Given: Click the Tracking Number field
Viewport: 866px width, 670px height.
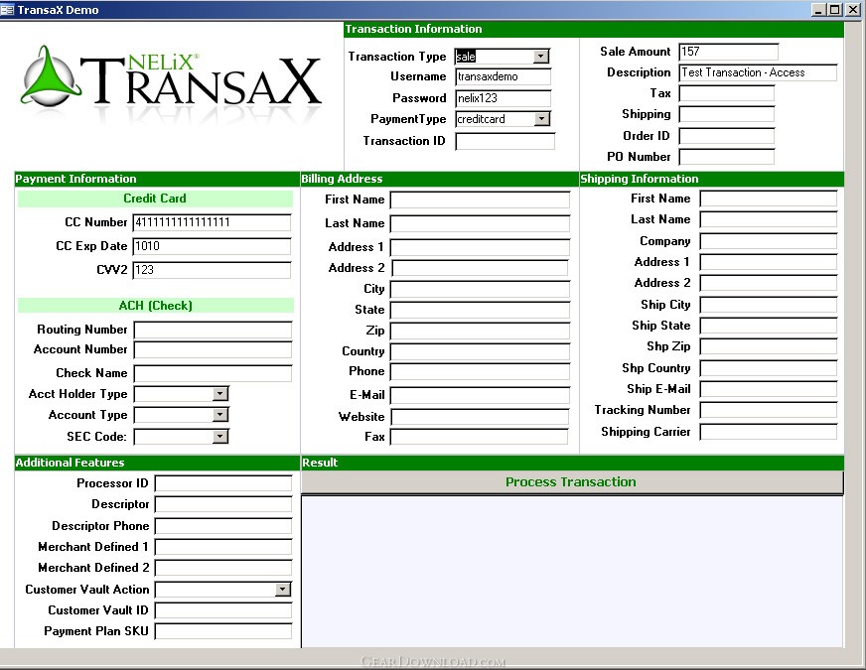Looking at the screenshot, I should pos(769,410).
